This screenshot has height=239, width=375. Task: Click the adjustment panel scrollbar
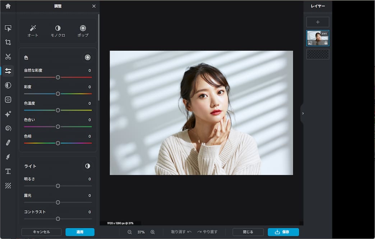[98, 58]
